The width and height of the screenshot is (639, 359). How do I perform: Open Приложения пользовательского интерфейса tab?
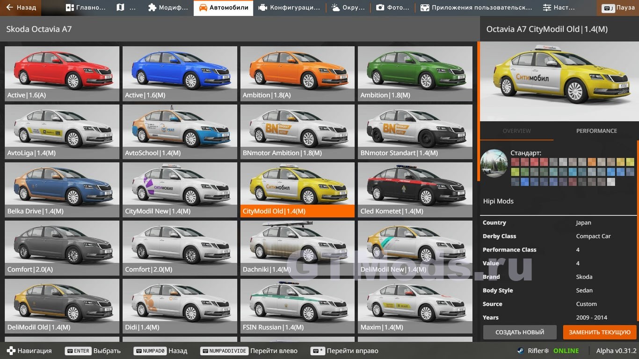click(x=476, y=7)
